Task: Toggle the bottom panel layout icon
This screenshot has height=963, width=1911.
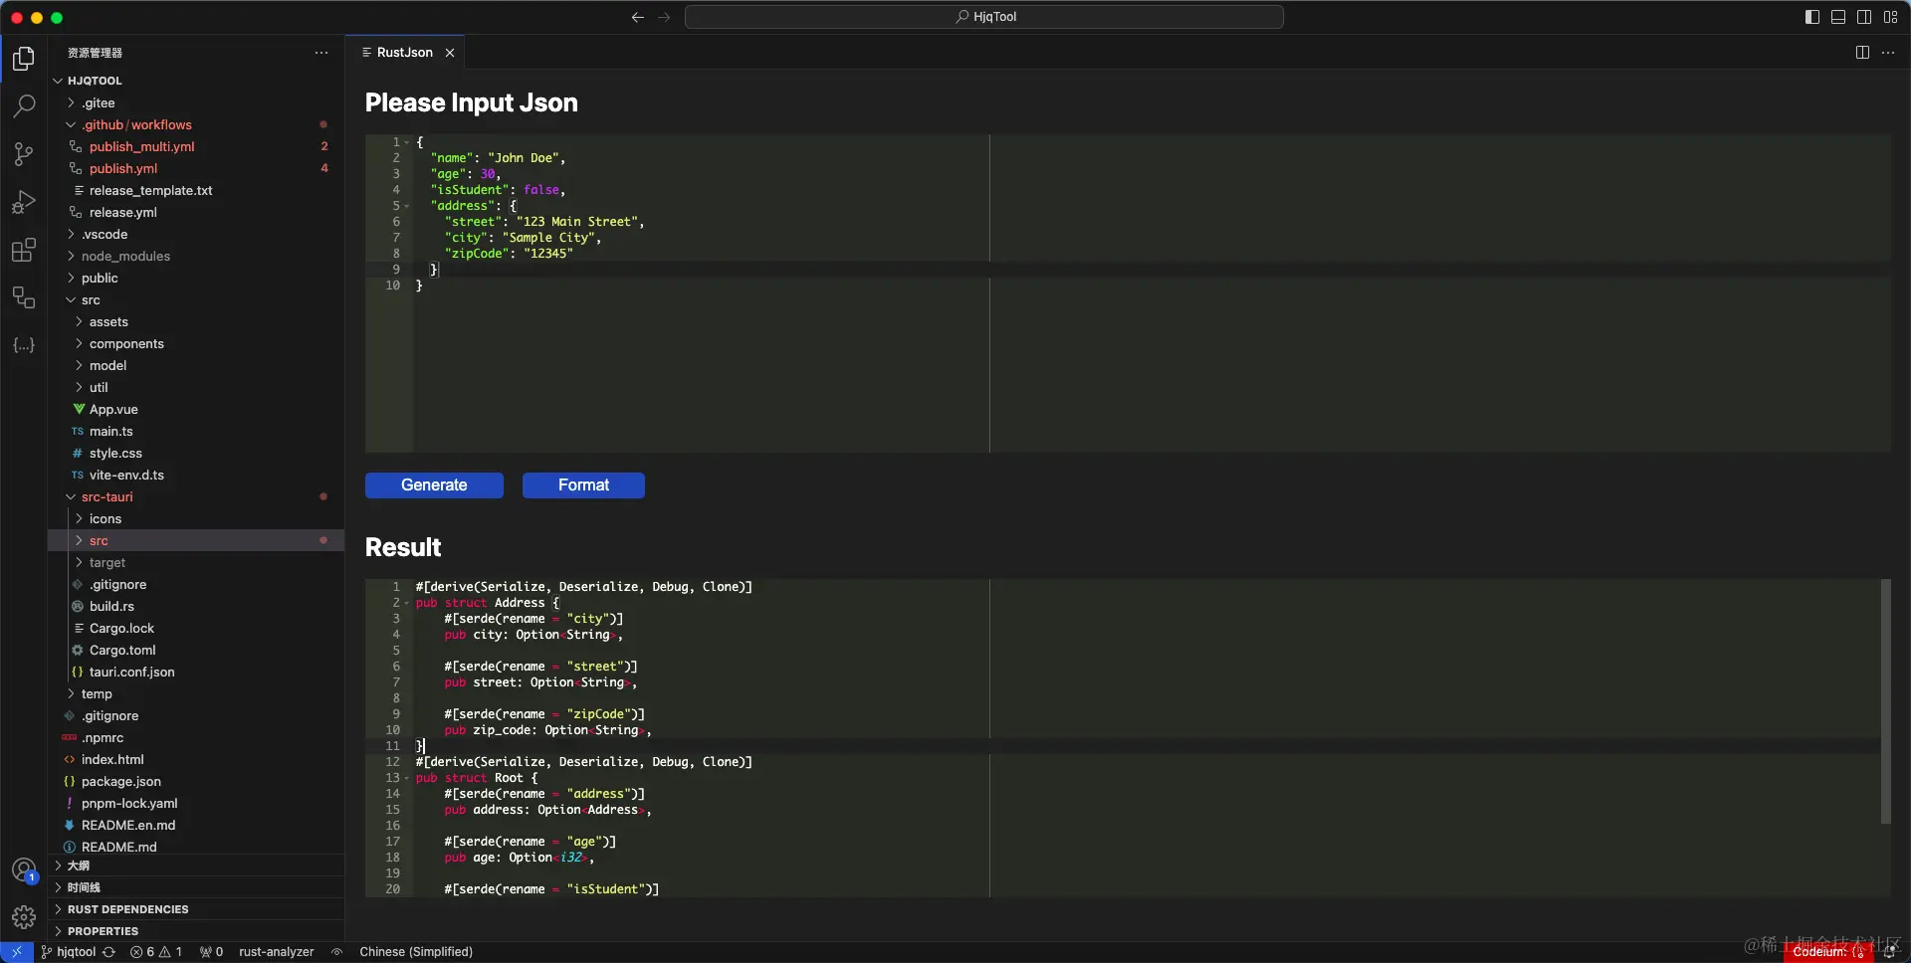Action: point(1838,17)
